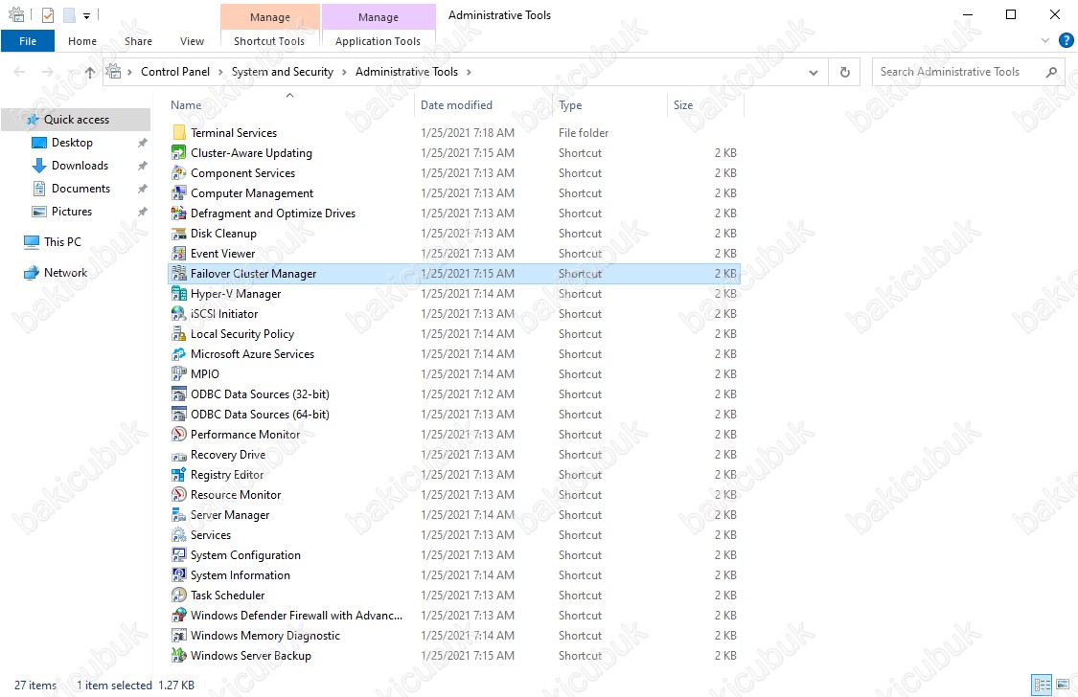Open the Quick Access Toolbar customize dropdown

tap(86, 15)
